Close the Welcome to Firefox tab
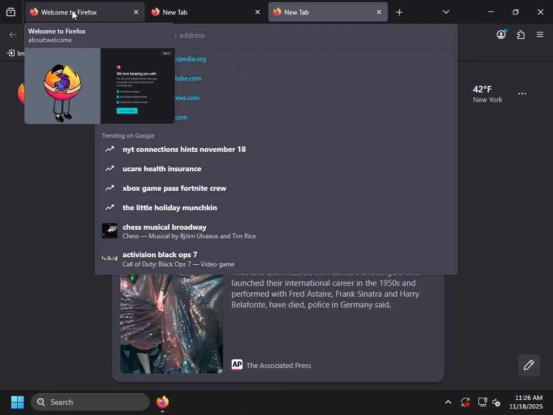553x415 pixels. 136,12
